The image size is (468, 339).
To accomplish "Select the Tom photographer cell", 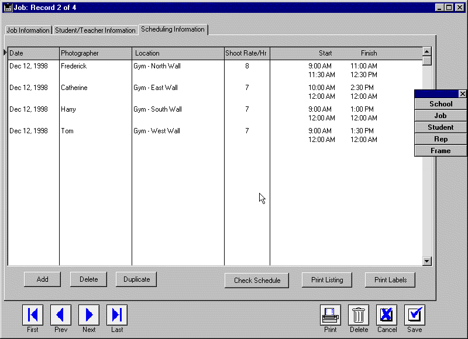I will 67,131.
